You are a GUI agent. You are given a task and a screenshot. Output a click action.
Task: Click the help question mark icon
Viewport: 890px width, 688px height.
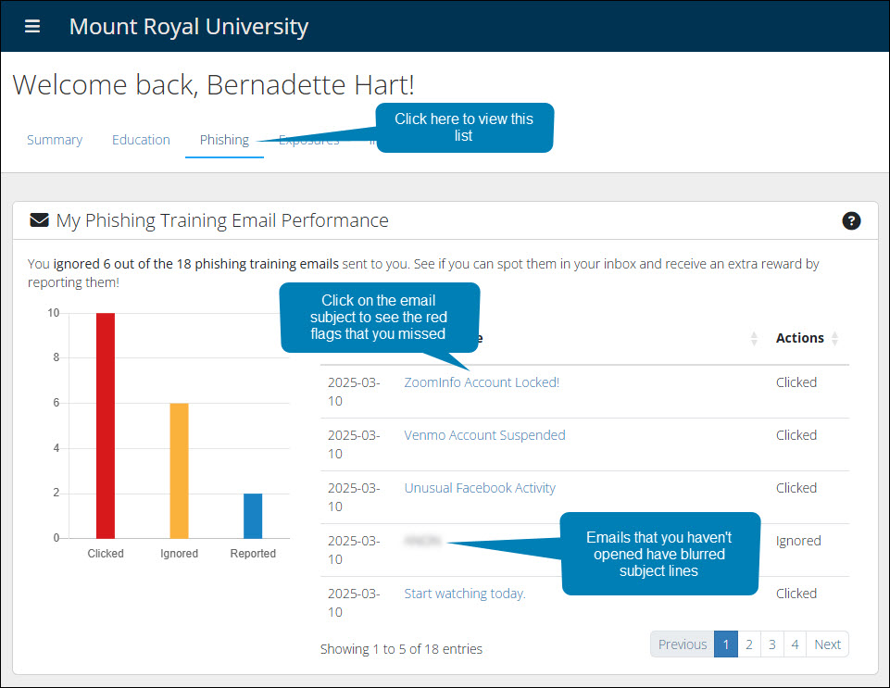point(851,220)
